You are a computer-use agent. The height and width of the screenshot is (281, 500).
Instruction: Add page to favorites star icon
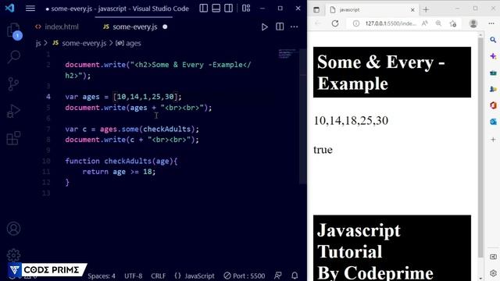pyautogui.click(x=453, y=23)
